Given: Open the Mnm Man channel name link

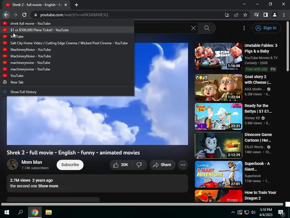Looking at the screenshot, I should click(32, 162).
